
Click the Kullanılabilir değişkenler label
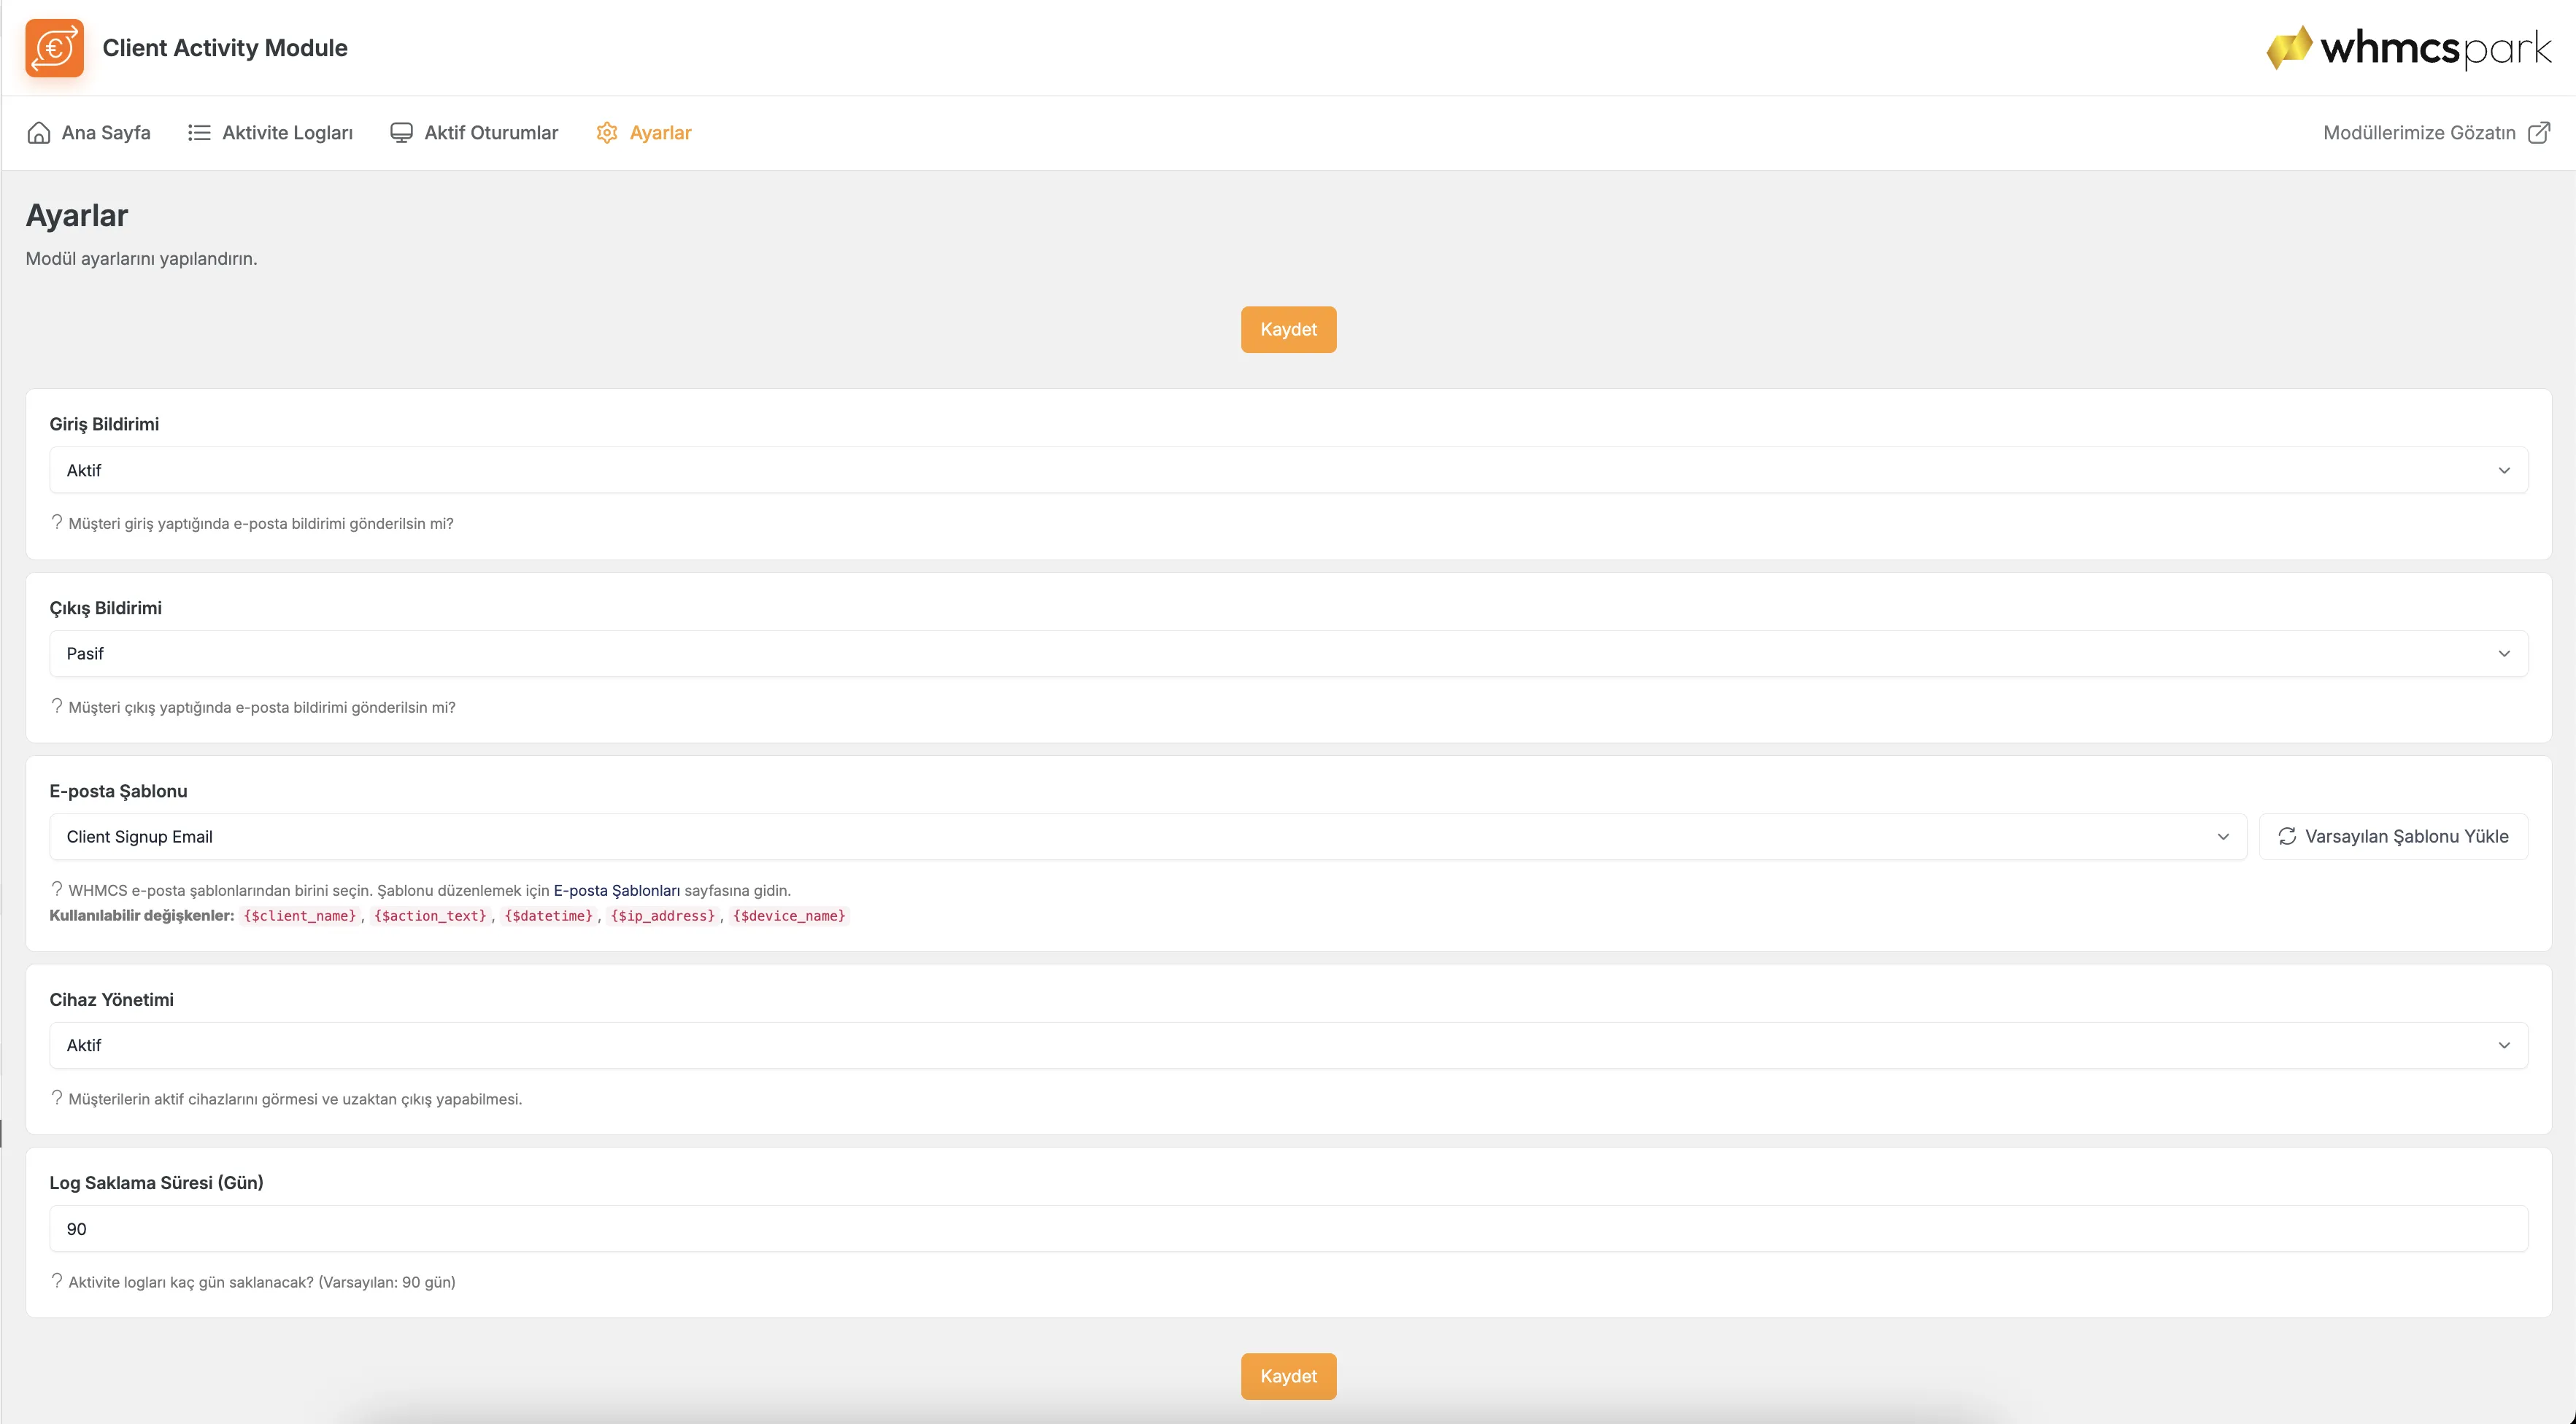point(141,915)
